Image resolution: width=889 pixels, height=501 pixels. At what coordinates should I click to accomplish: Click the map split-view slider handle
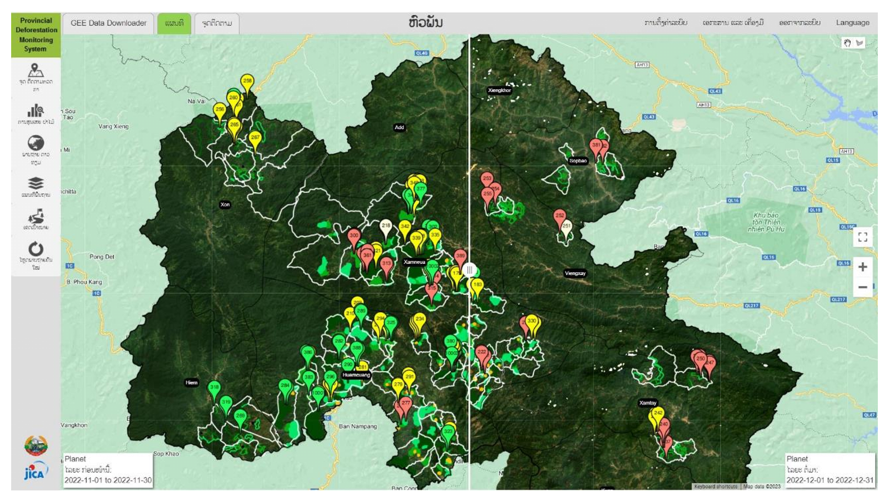470,270
